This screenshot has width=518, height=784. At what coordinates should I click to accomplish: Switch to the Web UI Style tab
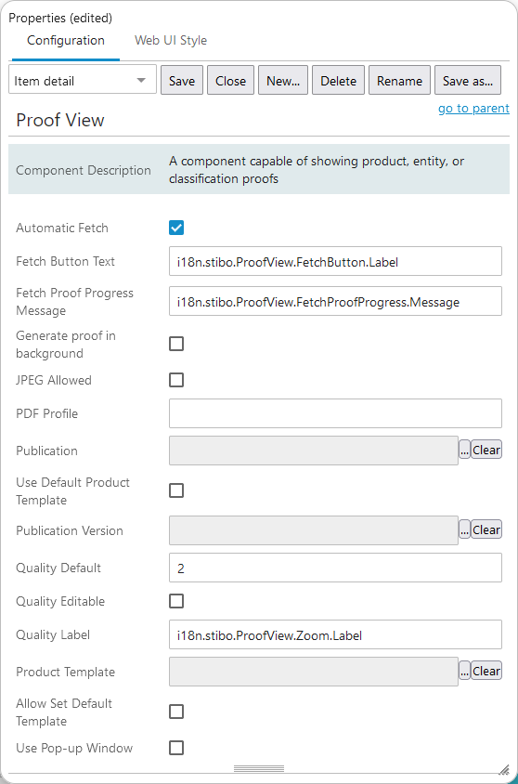coord(171,41)
